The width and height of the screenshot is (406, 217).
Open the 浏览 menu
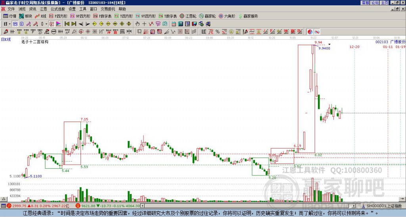click(x=22, y=9)
